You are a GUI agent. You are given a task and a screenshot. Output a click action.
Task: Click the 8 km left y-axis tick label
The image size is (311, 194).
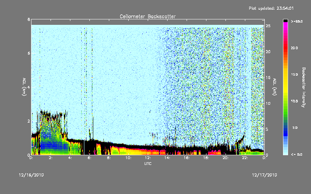(x=29, y=19)
